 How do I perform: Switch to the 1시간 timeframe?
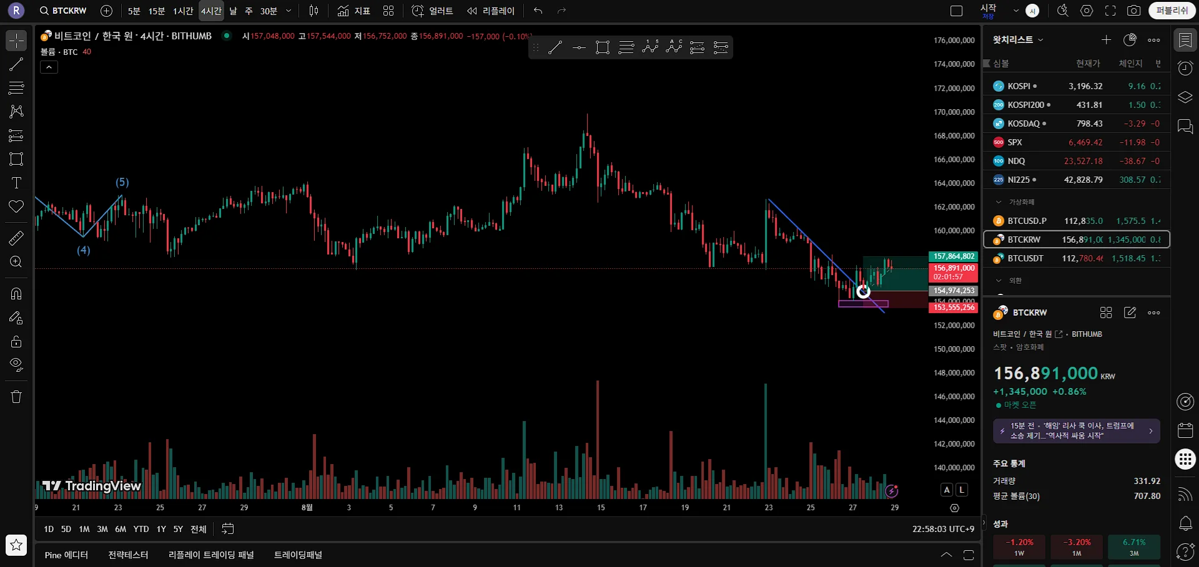pos(183,11)
